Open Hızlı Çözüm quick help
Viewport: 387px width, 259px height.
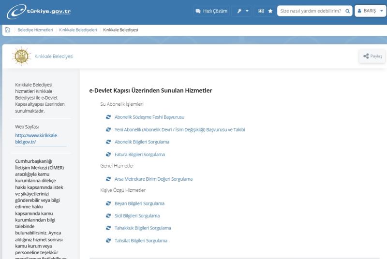[211, 11]
